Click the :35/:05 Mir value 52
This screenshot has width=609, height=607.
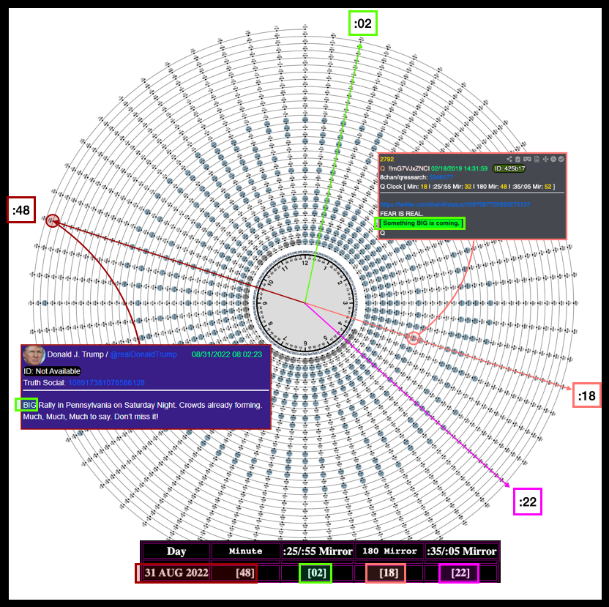548,187
